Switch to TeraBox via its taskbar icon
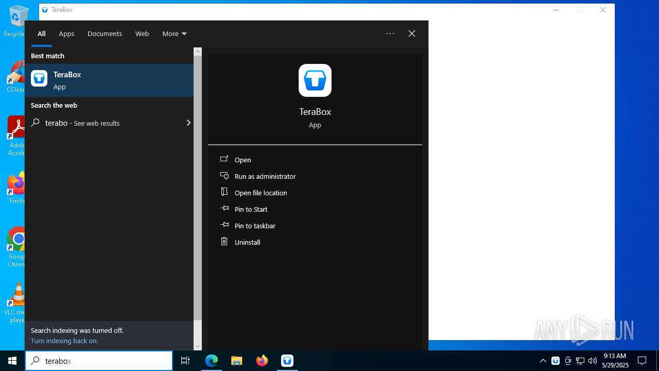Image resolution: width=659 pixels, height=371 pixels. coord(287,361)
